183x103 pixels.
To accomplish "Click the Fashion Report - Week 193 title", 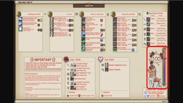I will (x=25, y=2).
